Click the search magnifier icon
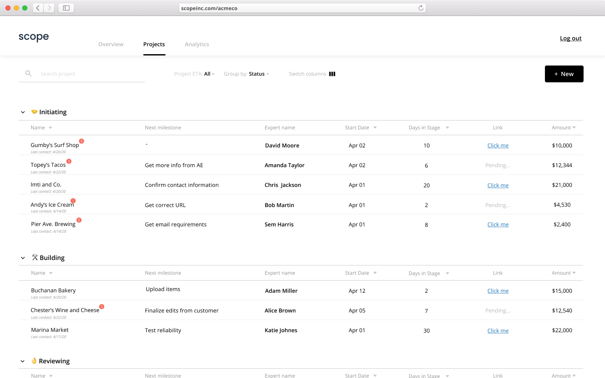 pyautogui.click(x=28, y=73)
